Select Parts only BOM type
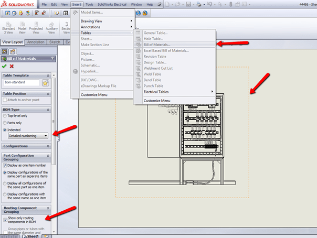Screen dimensions: 317x238 click(5, 123)
